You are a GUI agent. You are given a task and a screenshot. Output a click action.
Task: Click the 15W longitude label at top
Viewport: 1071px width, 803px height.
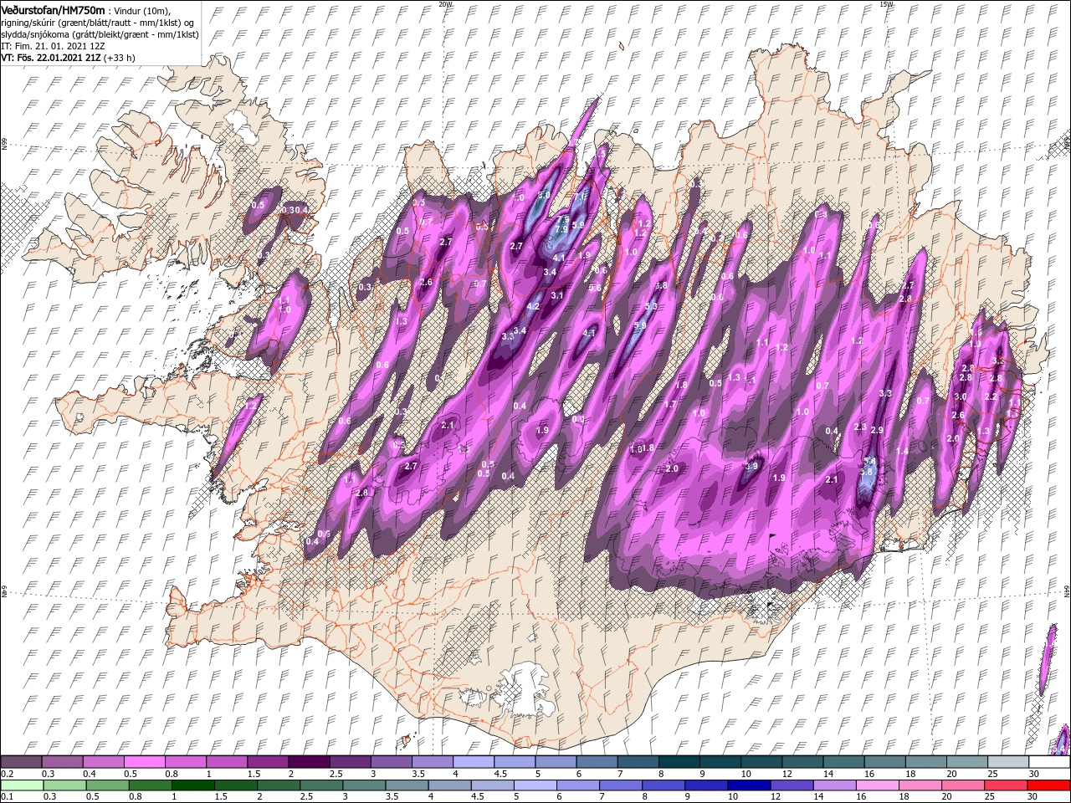tap(886, 4)
